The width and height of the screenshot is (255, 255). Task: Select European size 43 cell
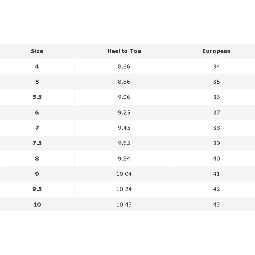(216, 205)
